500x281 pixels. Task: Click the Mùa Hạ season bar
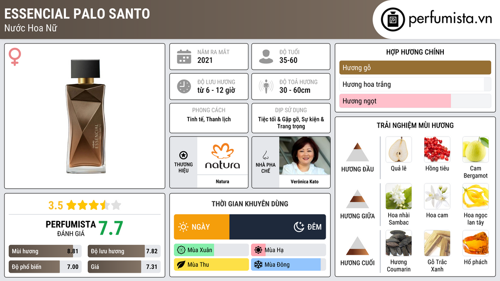[x=288, y=250]
